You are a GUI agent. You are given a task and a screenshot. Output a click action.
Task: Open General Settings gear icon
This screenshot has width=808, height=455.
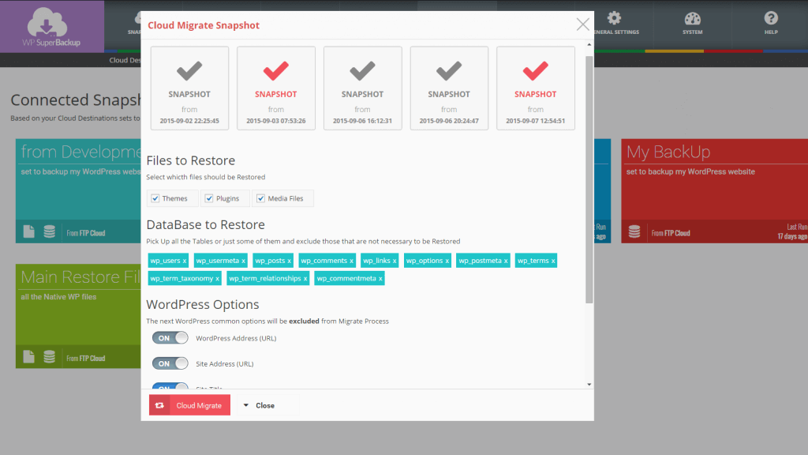point(614,19)
